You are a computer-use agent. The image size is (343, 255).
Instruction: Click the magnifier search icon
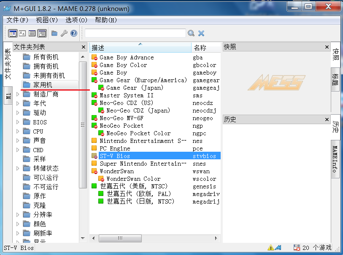tap(191, 33)
